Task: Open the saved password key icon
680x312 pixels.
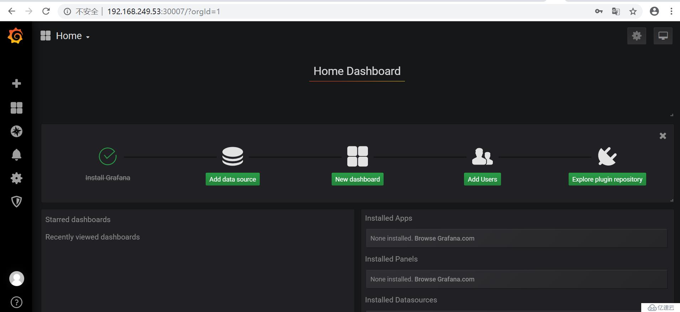Action: (599, 11)
